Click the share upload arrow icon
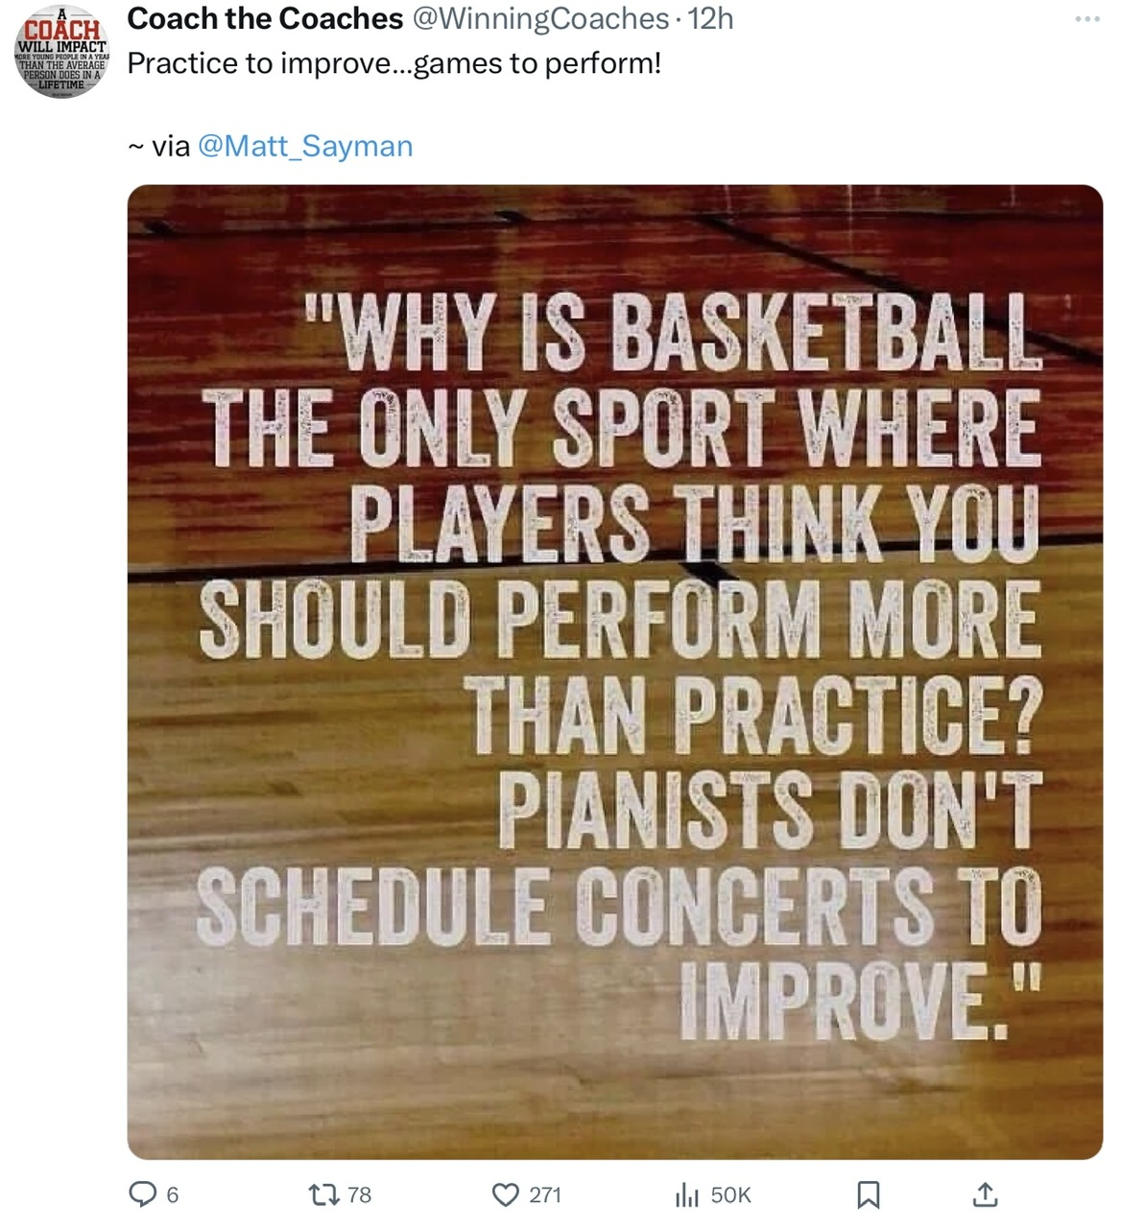This screenshot has width=1121, height=1228. [x=985, y=1194]
